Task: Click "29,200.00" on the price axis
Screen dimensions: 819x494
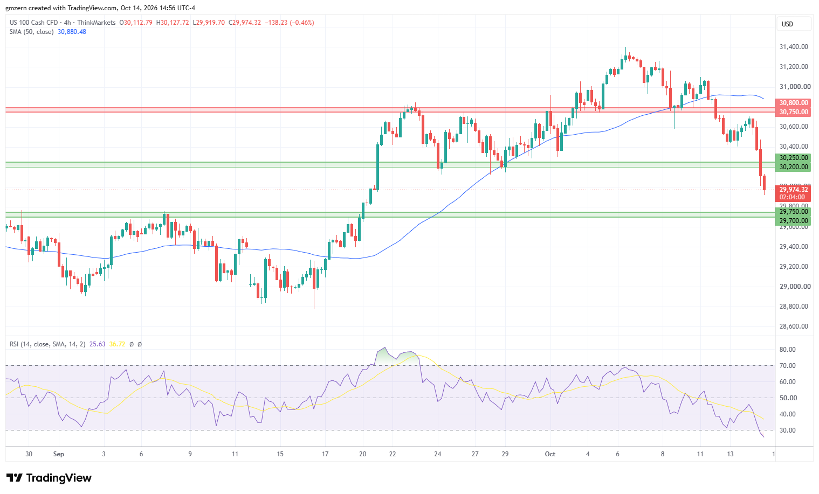Action: pos(794,267)
